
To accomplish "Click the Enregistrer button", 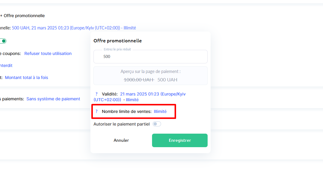I will [180, 140].
